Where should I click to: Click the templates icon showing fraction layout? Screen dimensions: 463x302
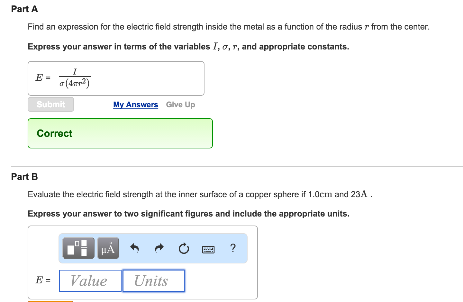click(x=78, y=248)
